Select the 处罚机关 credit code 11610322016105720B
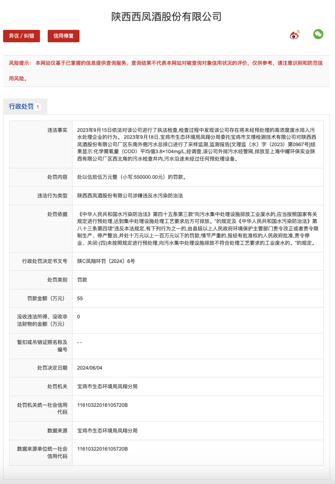Viewport: 335px width, 484px height. (102, 405)
